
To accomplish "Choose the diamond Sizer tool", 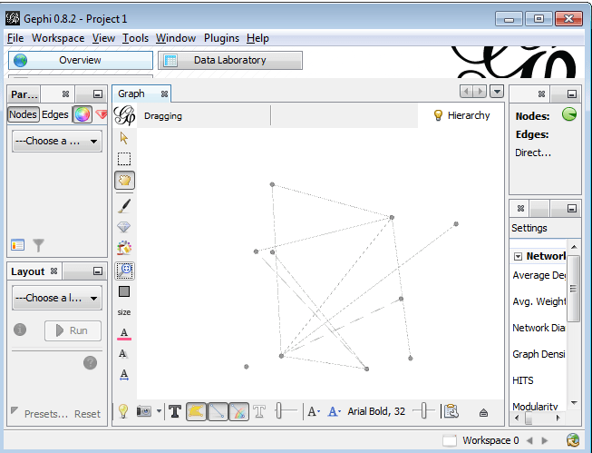I will click(124, 227).
